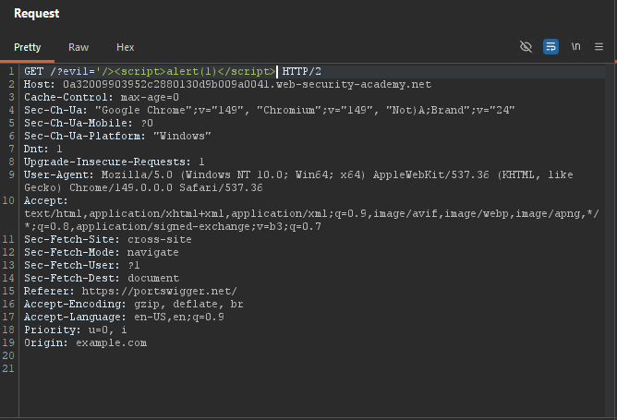Click the Dnt: 1 header line

click(x=42, y=149)
